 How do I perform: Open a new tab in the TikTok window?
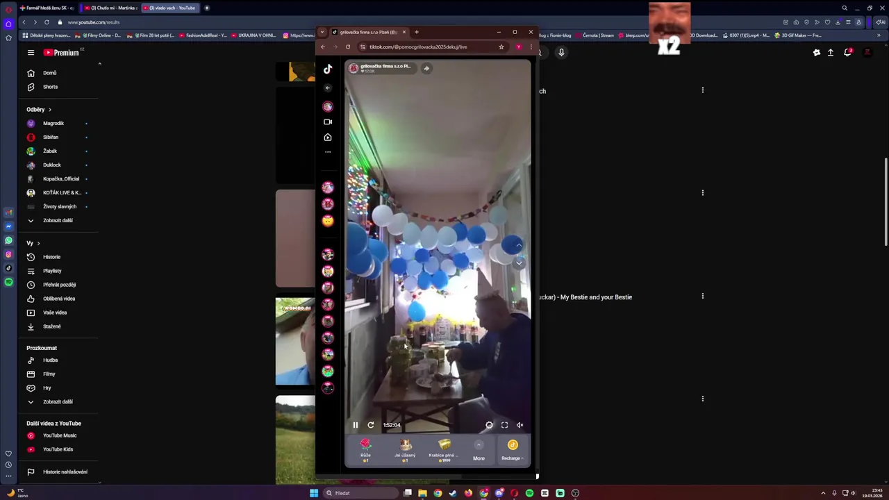416,32
